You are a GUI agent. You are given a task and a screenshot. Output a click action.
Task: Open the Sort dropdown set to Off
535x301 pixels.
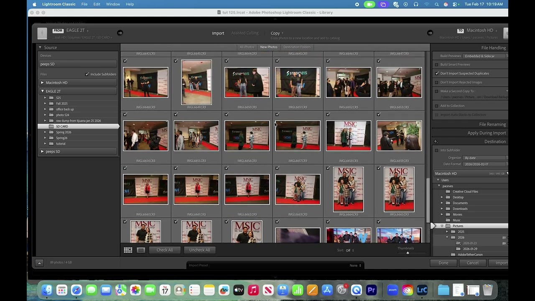point(350,250)
